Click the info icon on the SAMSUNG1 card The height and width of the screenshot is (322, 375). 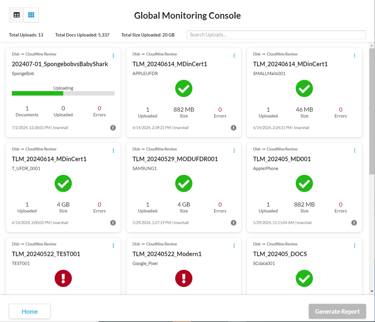[x=234, y=222]
